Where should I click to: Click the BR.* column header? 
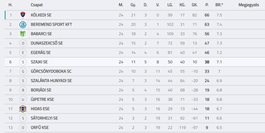click(219, 5)
